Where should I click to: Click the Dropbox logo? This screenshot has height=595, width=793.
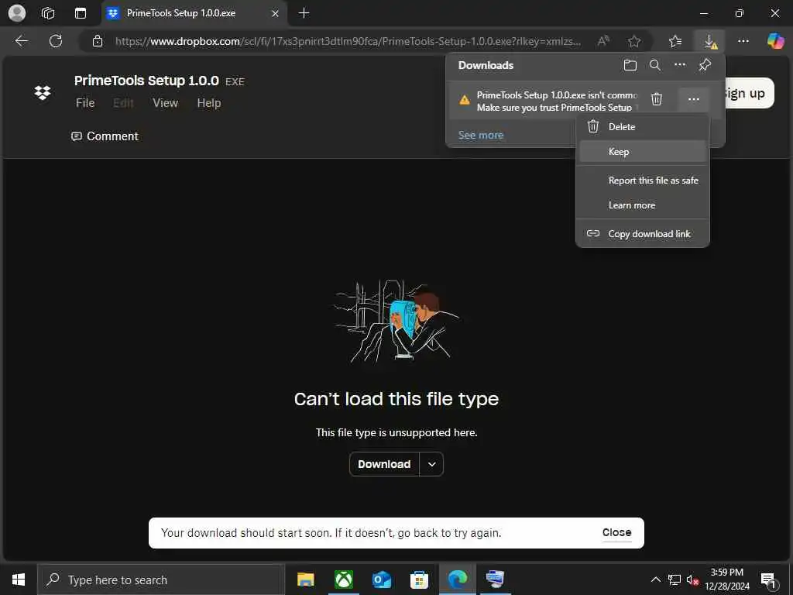[x=43, y=93]
